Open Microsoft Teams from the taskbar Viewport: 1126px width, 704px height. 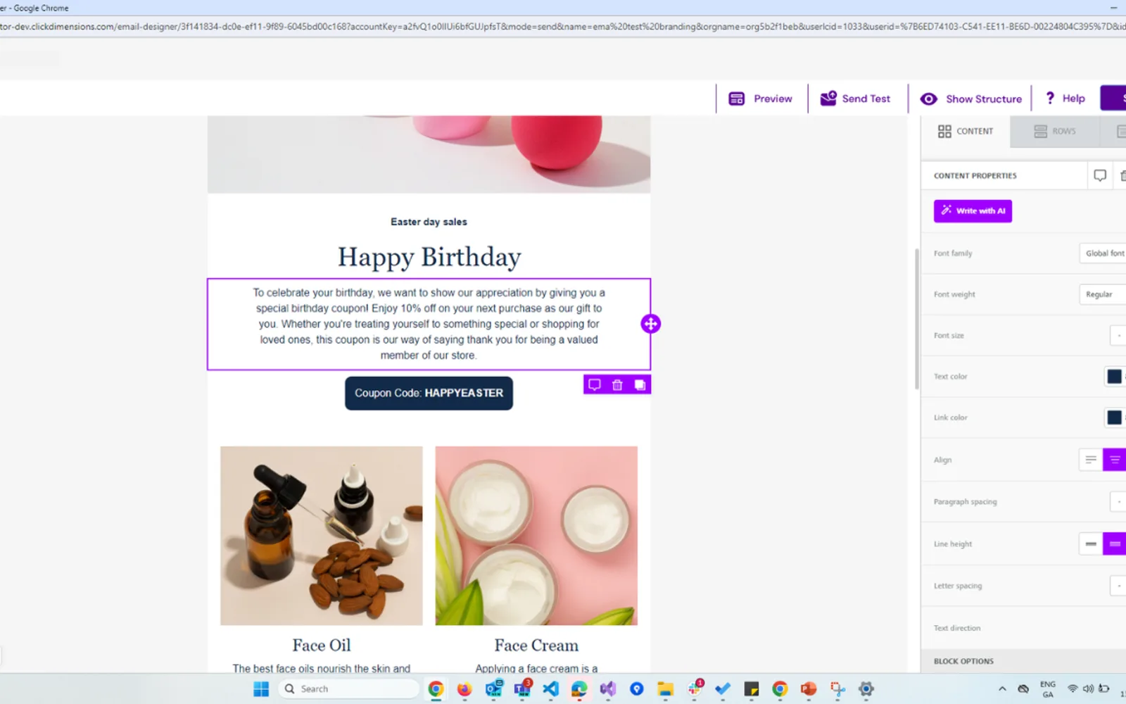click(523, 689)
